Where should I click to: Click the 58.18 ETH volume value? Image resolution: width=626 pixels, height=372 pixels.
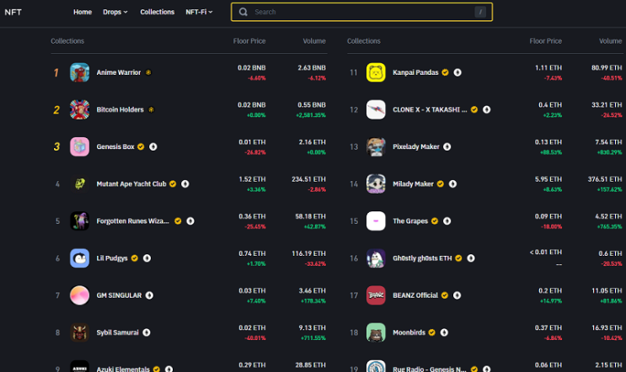click(310, 216)
